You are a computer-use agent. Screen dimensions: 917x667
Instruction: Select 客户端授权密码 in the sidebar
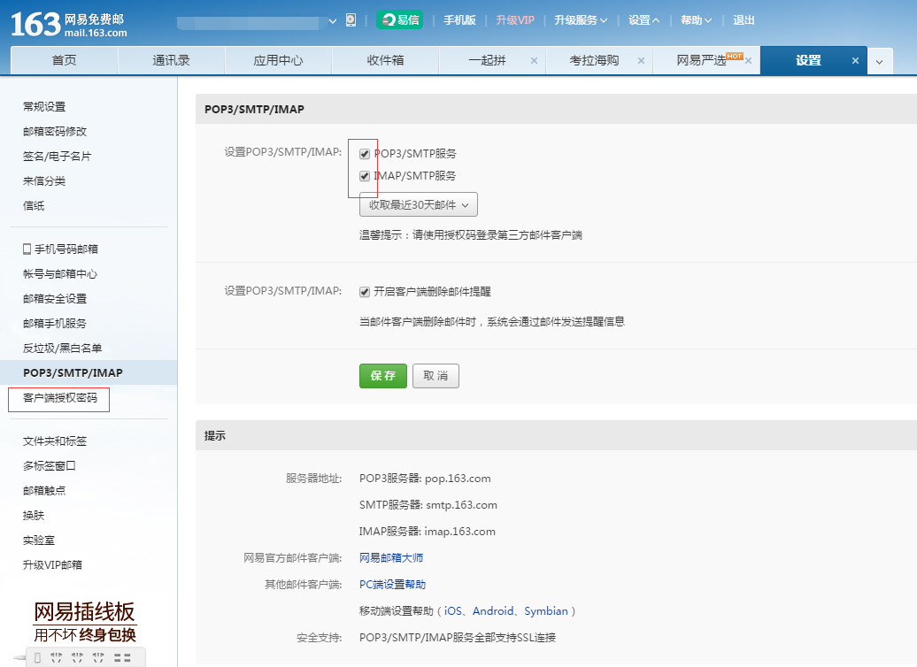pos(60,398)
